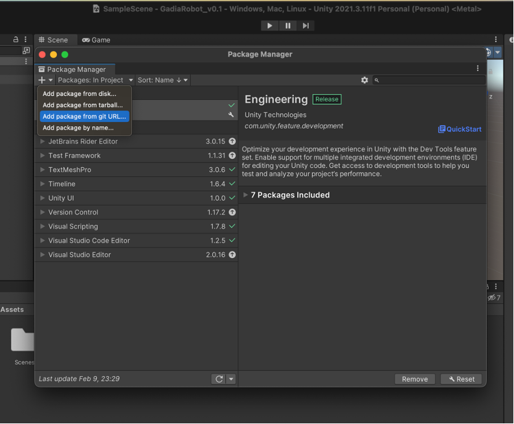Open the refresh options dropdown arrow

pyautogui.click(x=231, y=379)
